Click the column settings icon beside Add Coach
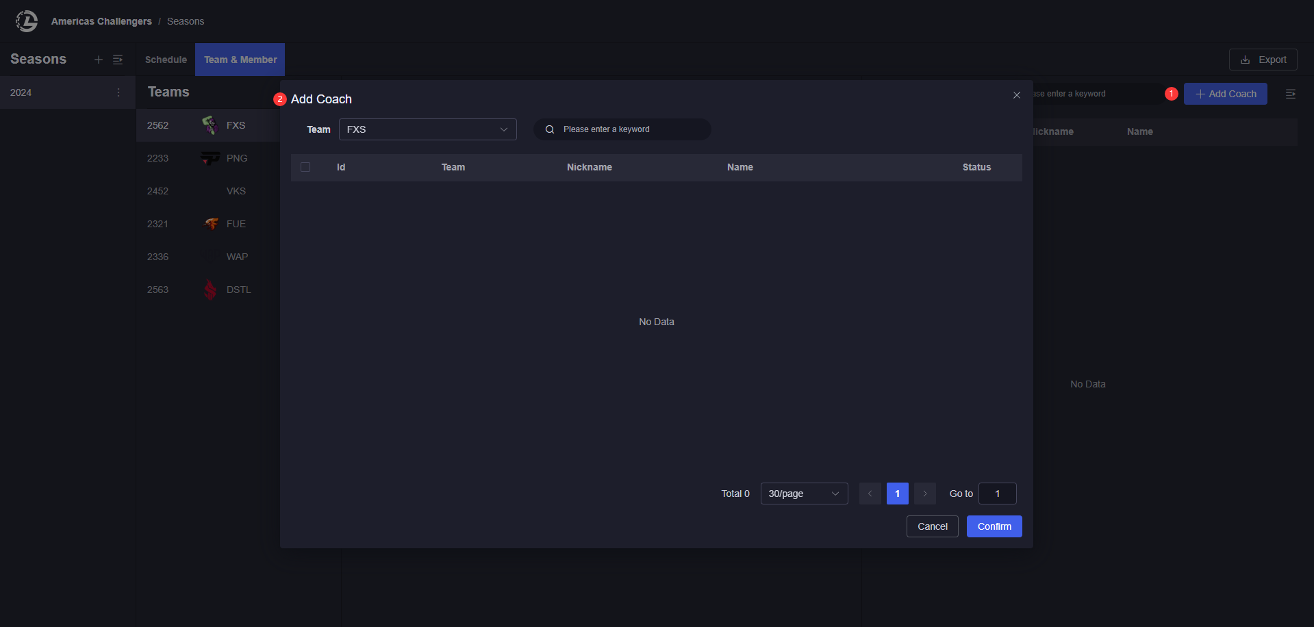Viewport: 1314px width, 627px height. point(1290,94)
